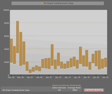Select the shortest bar near Jan, 01
Image resolution: width=112 pixels, height=94 pixels.
(x=30, y=71)
